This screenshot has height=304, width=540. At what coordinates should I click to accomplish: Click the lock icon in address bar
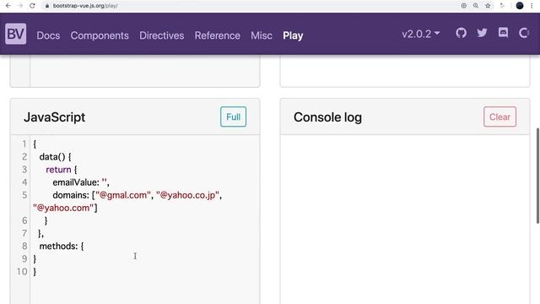47,6
